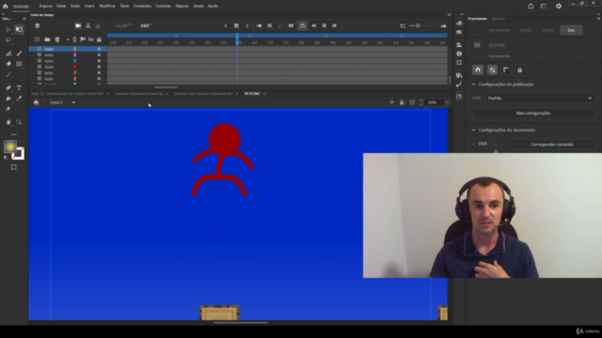Click the Mais configurações button
Image resolution: width=602 pixels, height=338 pixels.
533,113
